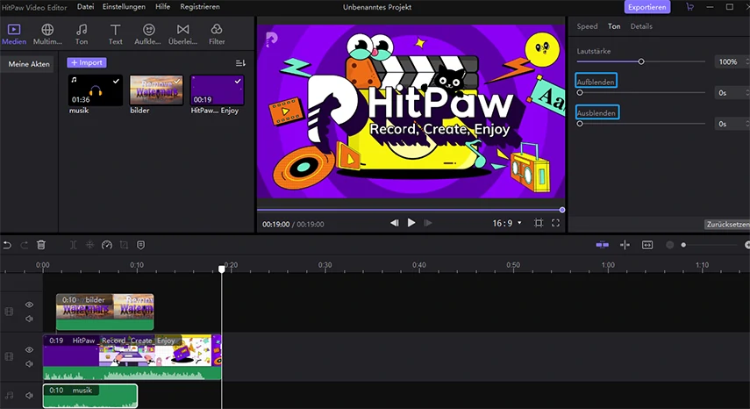Click the playhead split alignment icon
This screenshot has width=750, height=409.
click(625, 245)
